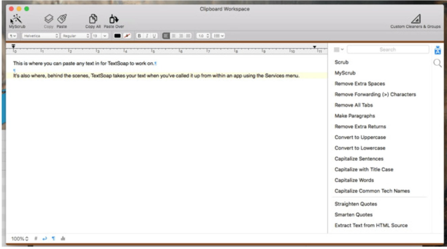This screenshot has width=447, height=249.
Task: Click the MyScrub magic wand icon
Action: tap(16, 19)
